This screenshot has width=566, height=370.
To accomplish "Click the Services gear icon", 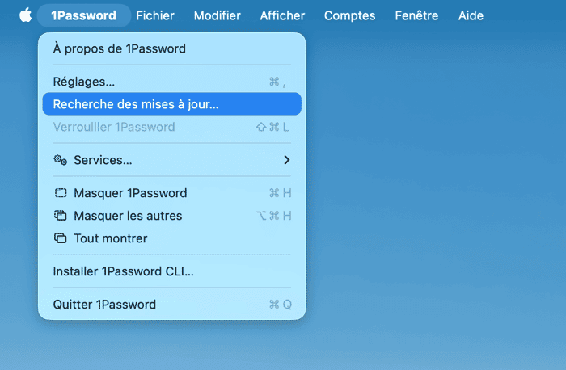I will (x=61, y=160).
